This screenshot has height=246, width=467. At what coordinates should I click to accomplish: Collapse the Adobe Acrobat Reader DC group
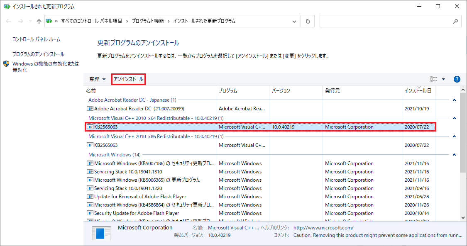pos(454,100)
